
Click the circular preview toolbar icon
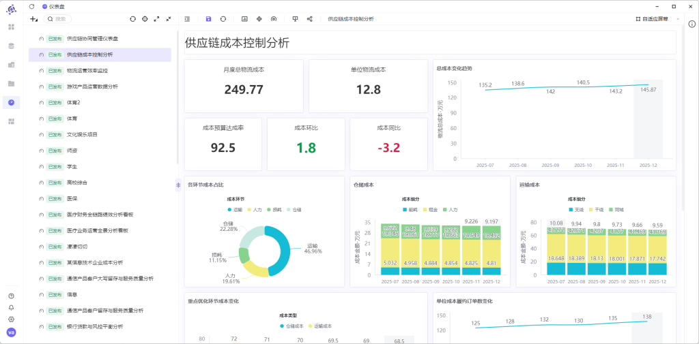click(x=274, y=19)
